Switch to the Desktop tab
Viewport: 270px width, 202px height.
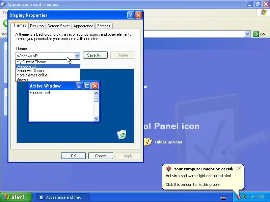(x=37, y=26)
